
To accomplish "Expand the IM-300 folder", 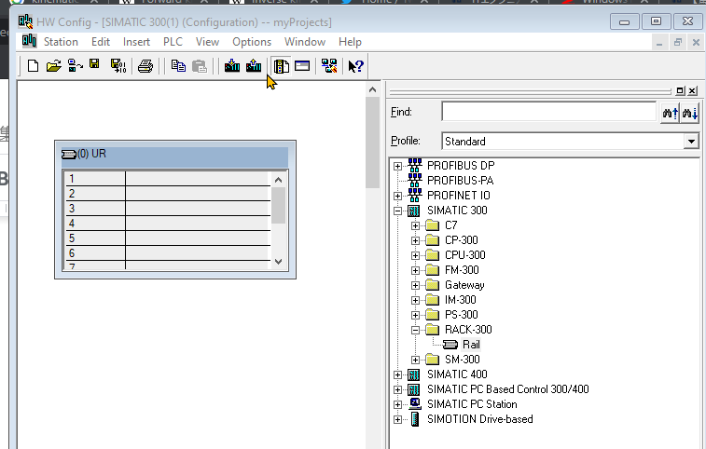I will tap(416, 300).
